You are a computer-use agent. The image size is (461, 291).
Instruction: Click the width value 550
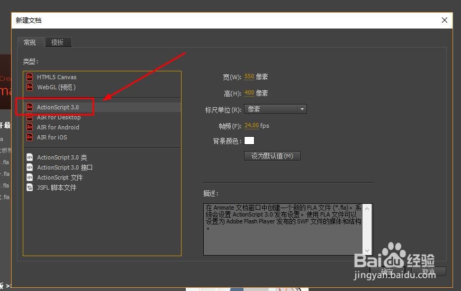coord(249,77)
